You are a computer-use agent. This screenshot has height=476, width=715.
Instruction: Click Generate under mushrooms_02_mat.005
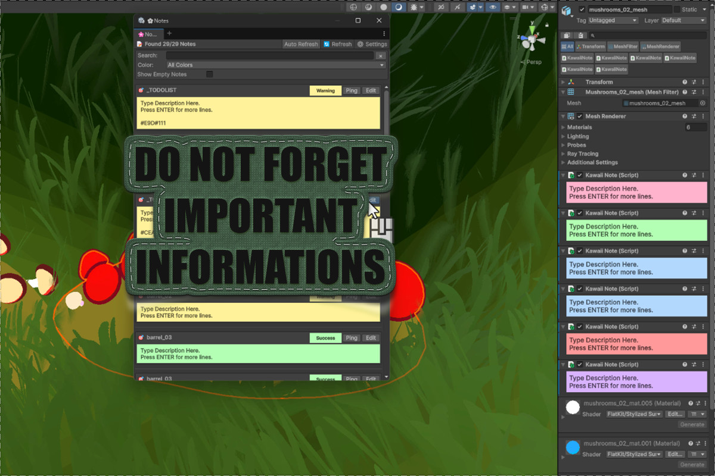692,424
